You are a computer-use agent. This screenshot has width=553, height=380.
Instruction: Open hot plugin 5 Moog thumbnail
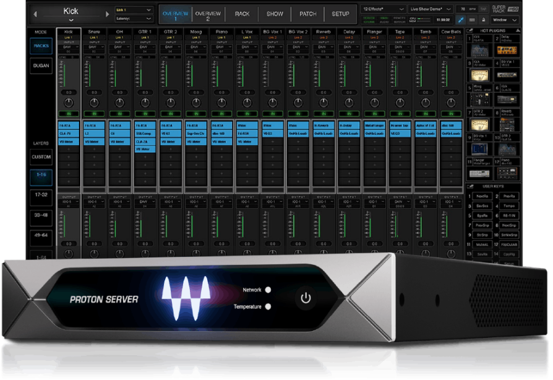point(479,100)
